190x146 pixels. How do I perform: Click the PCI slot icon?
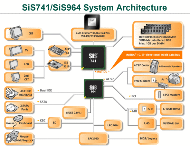coord(160,95)
